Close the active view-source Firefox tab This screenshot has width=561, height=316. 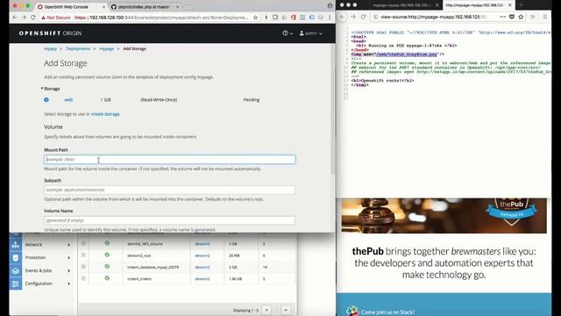(510, 5)
